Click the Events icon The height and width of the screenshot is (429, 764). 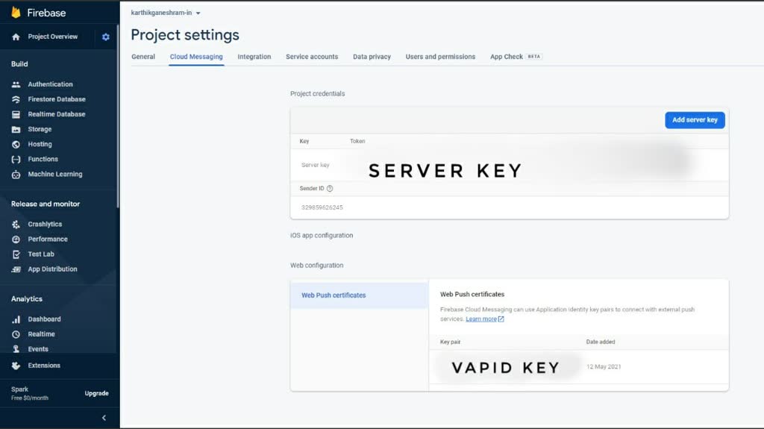point(16,349)
